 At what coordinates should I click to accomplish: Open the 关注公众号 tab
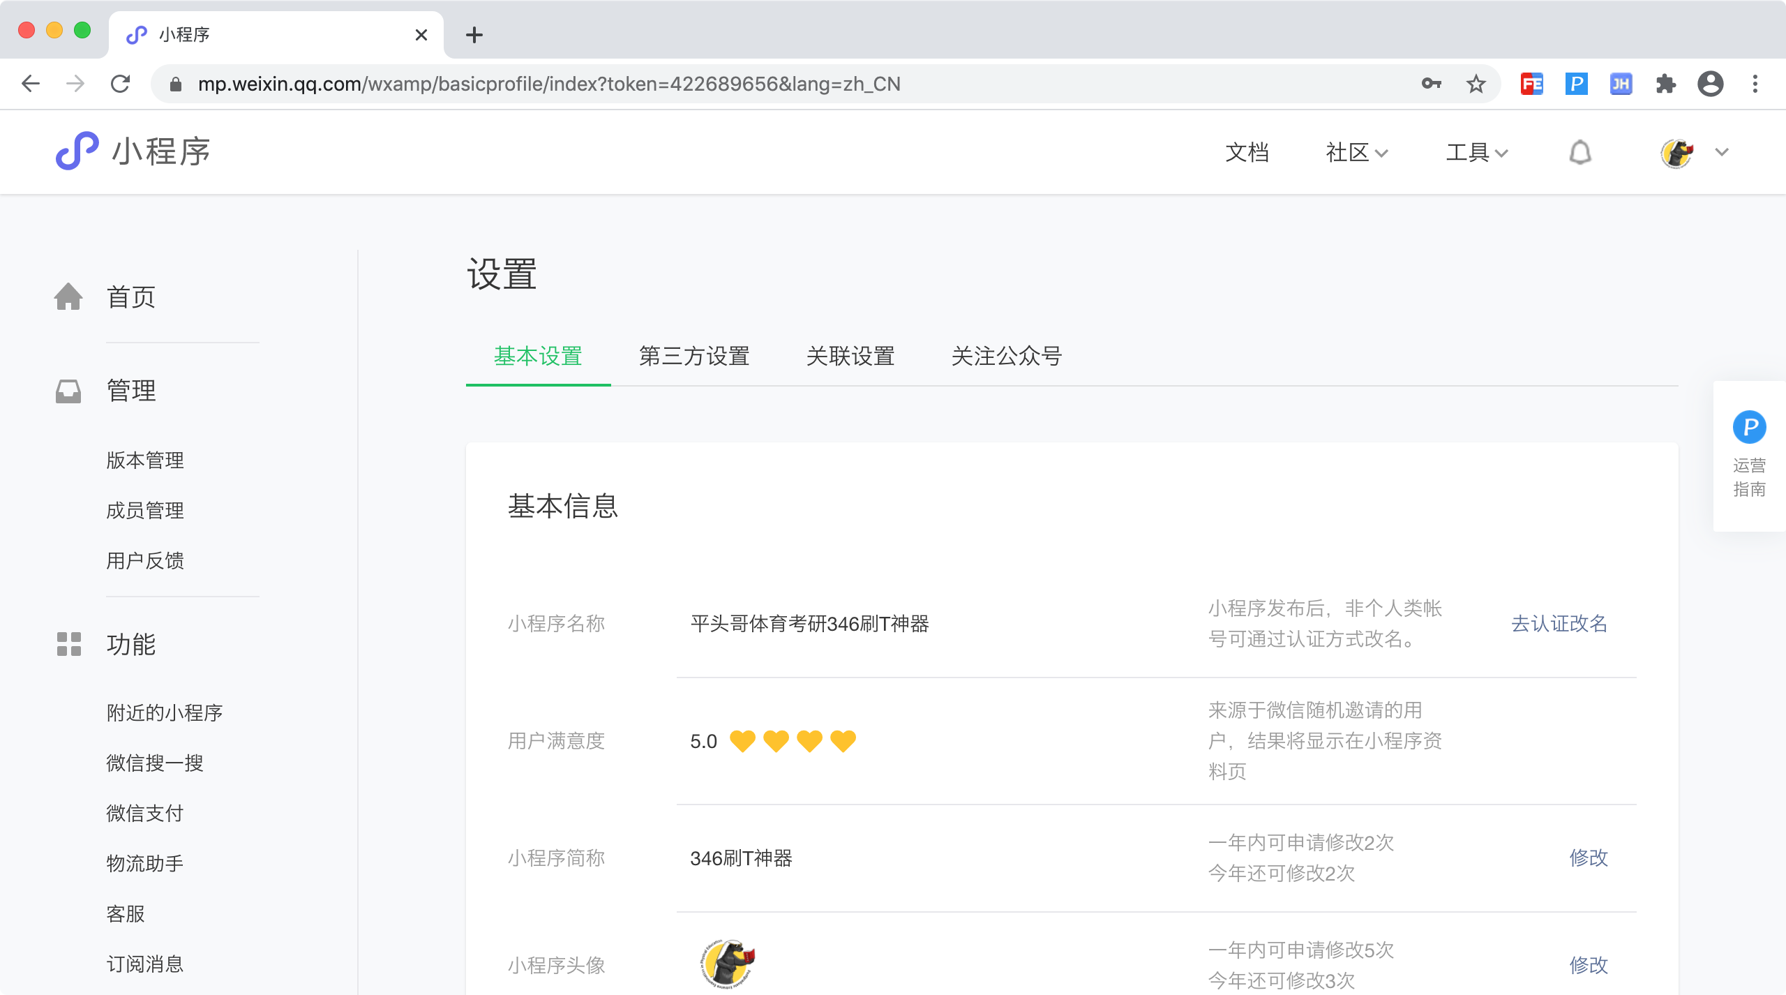click(x=1007, y=356)
